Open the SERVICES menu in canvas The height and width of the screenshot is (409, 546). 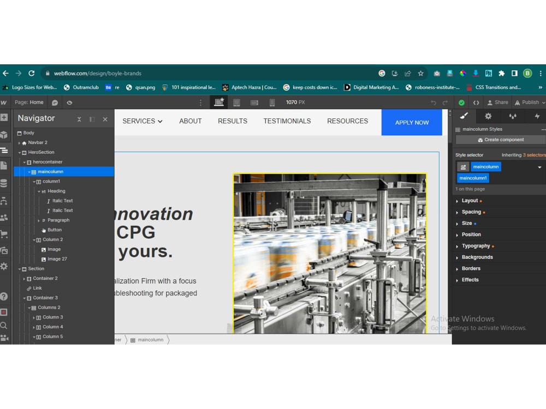point(143,121)
